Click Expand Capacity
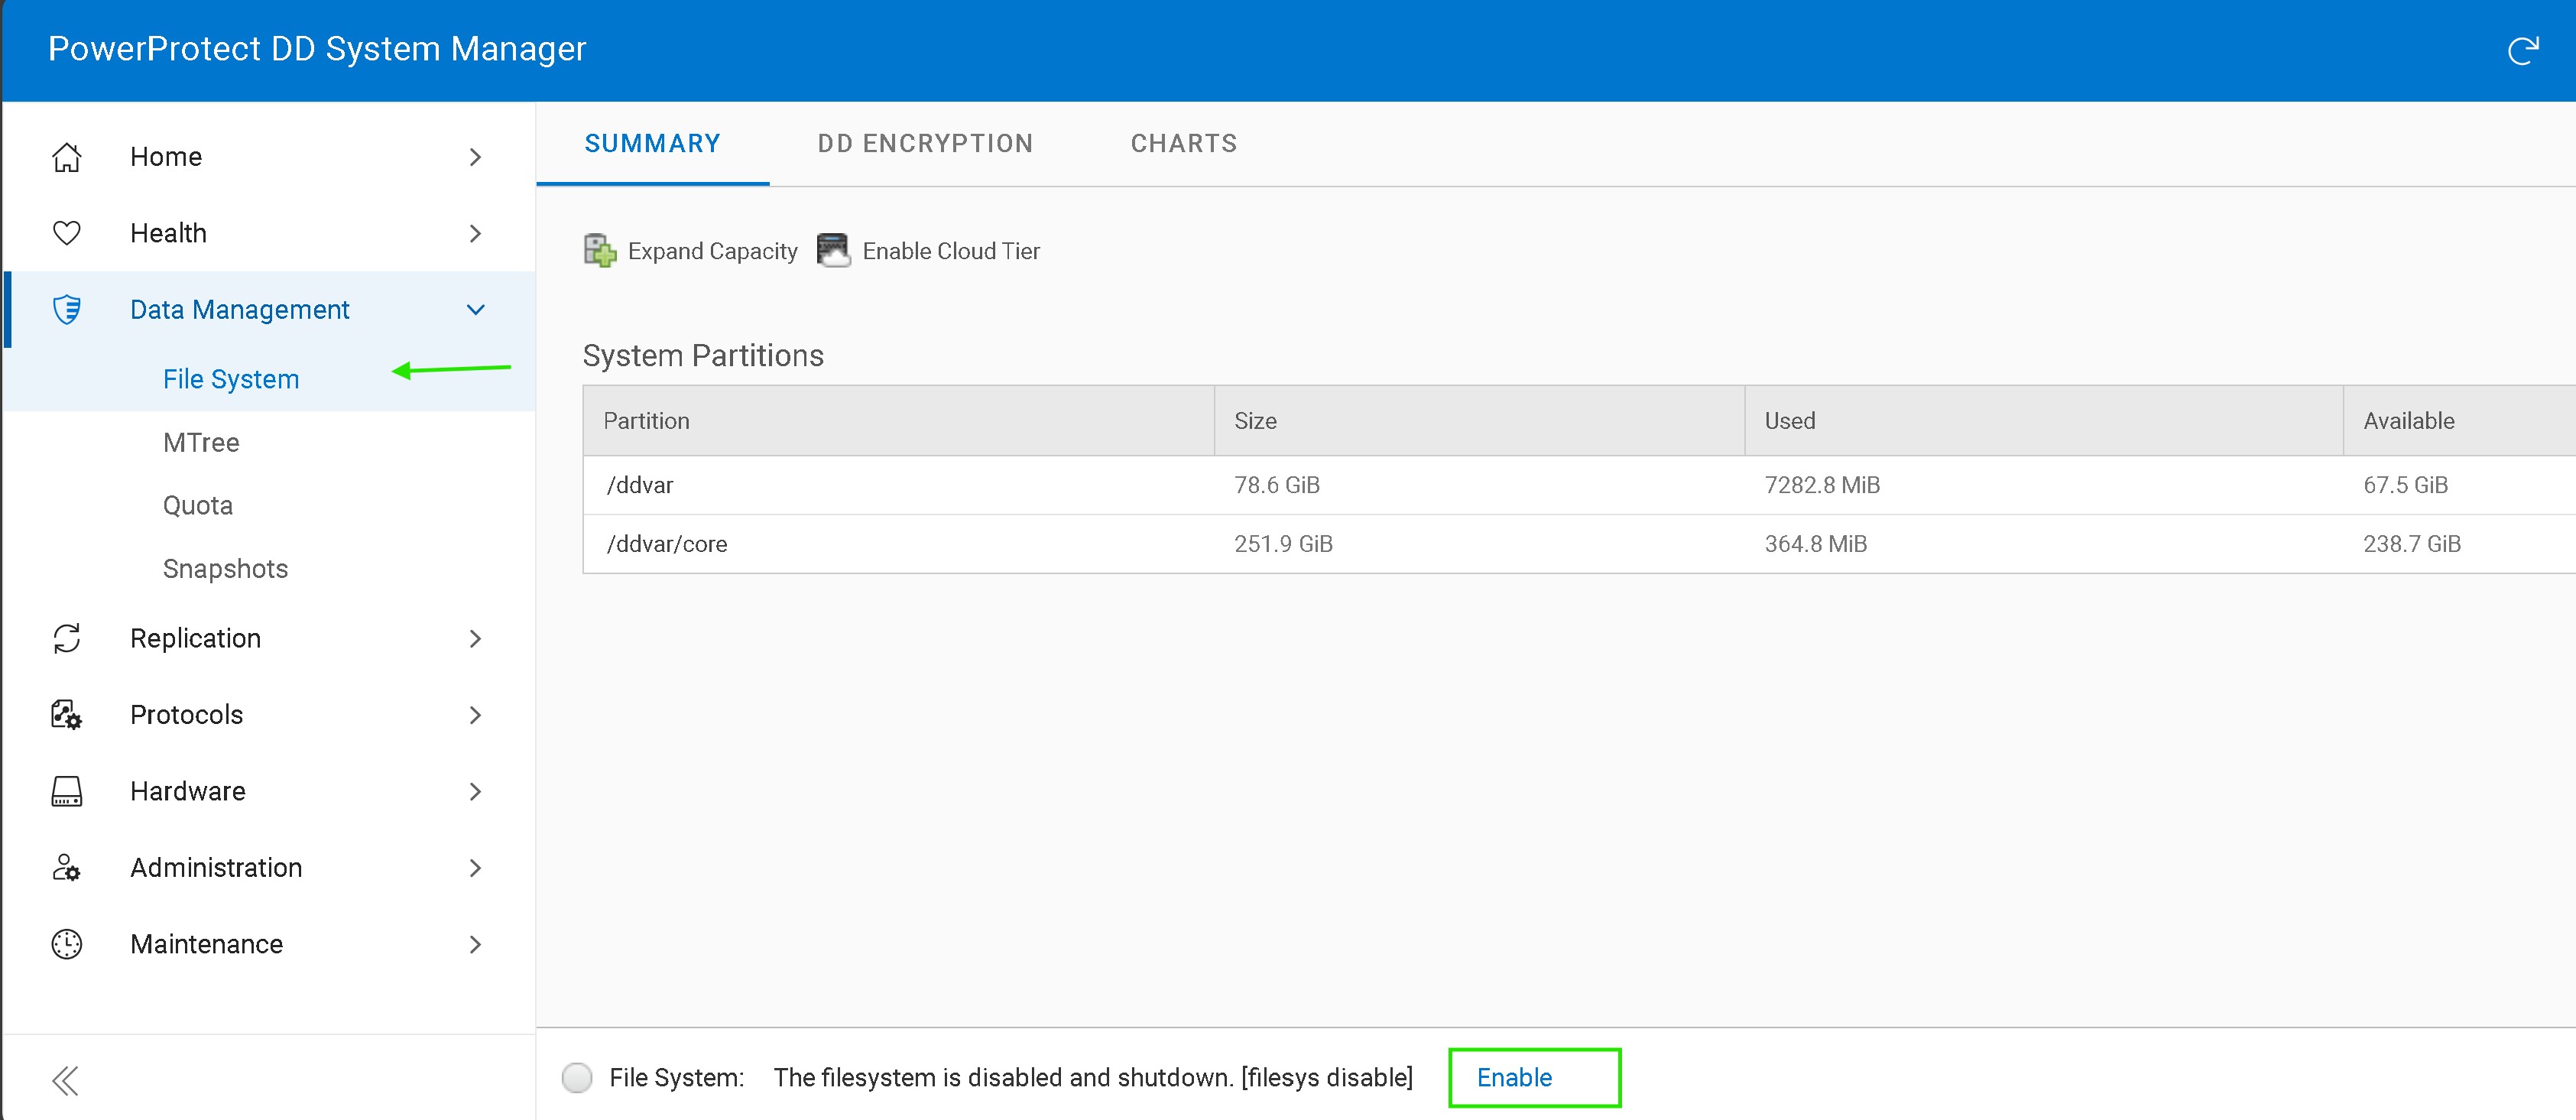This screenshot has width=2576, height=1120. pyautogui.click(x=691, y=251)
